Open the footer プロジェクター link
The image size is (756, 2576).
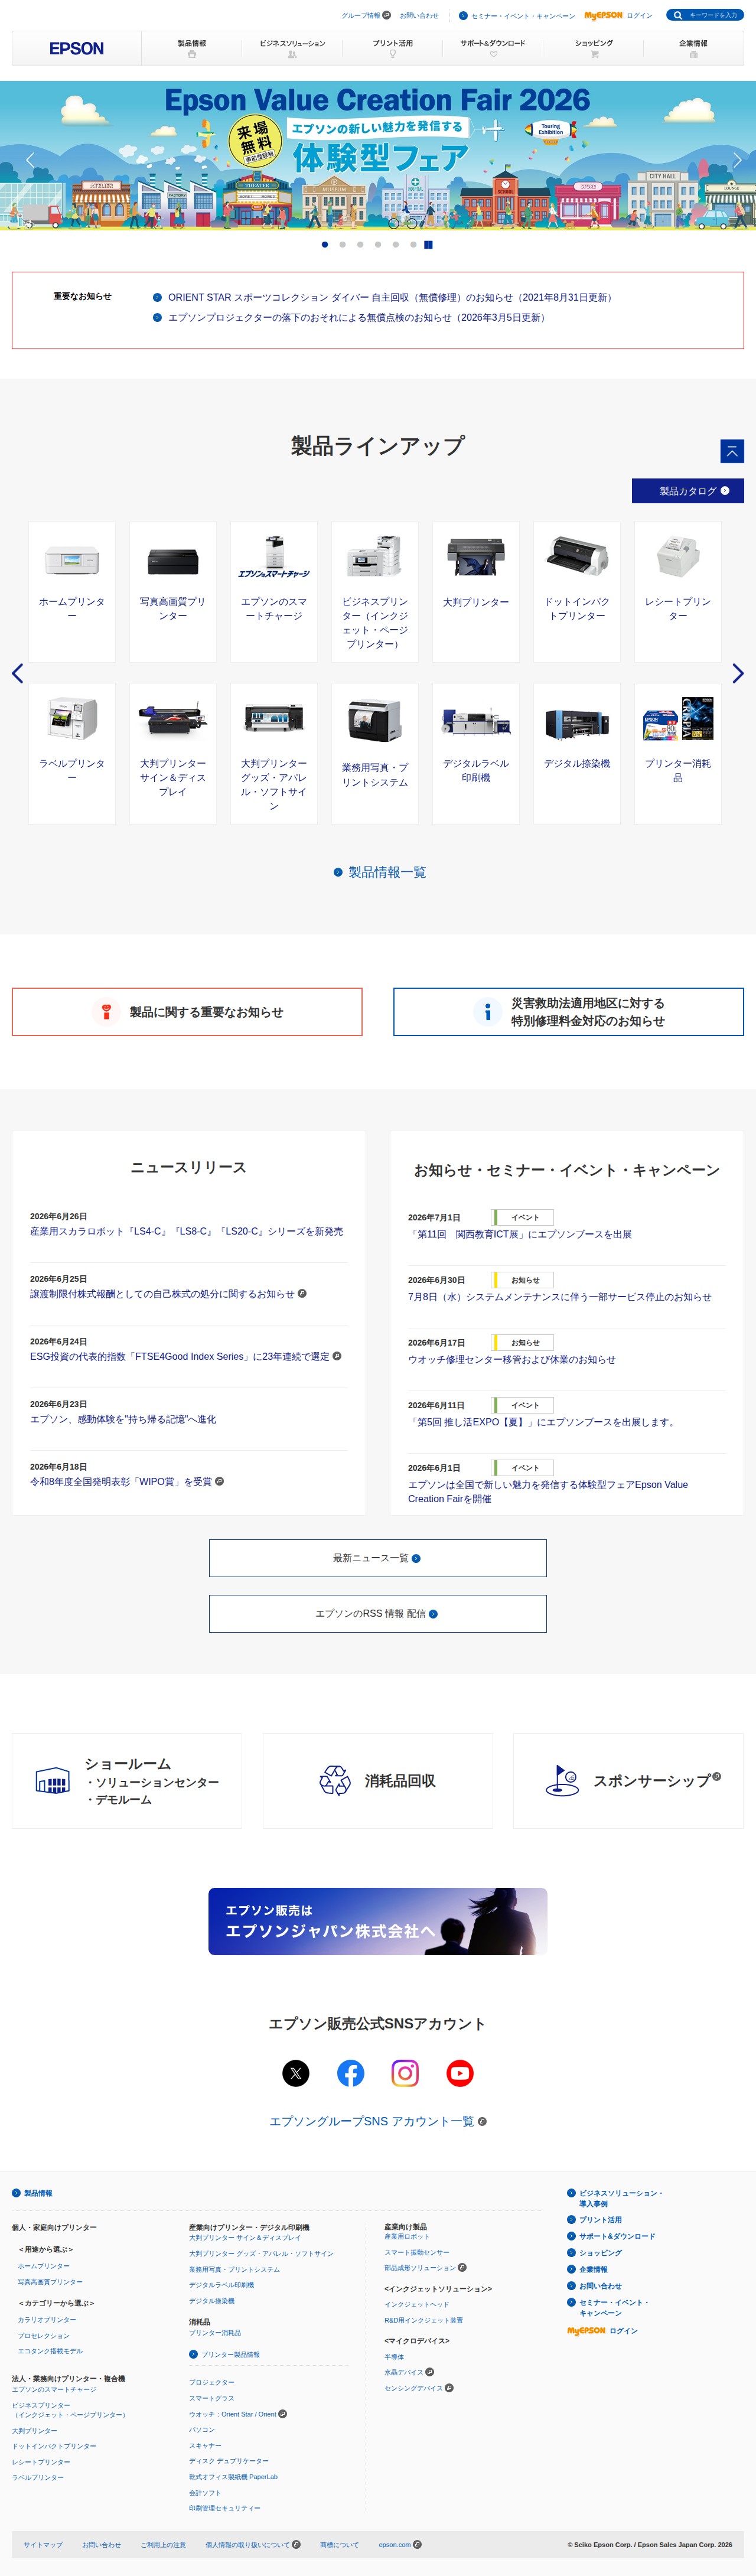(x=212, y=2382)
